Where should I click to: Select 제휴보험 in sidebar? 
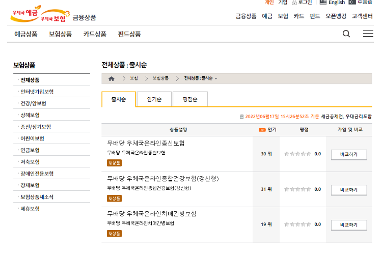pyautogui.click(x=30, y=209)
